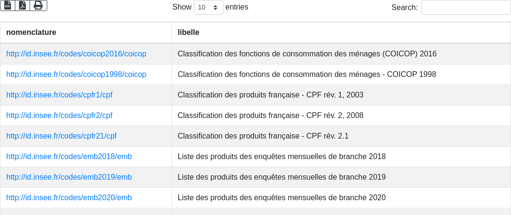The width and height of the screenshot is (511, 215).
Task: Click the COICOP 1998 description cell
Action: pyautogui.click(x=341, y=75)
